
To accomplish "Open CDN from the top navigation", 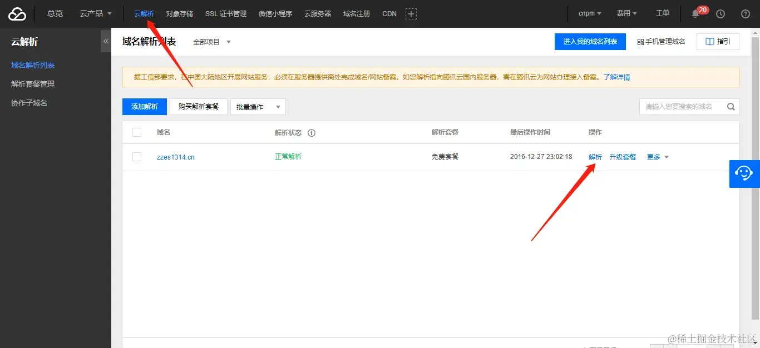I will pyautogui.click(x=389, y=13).
